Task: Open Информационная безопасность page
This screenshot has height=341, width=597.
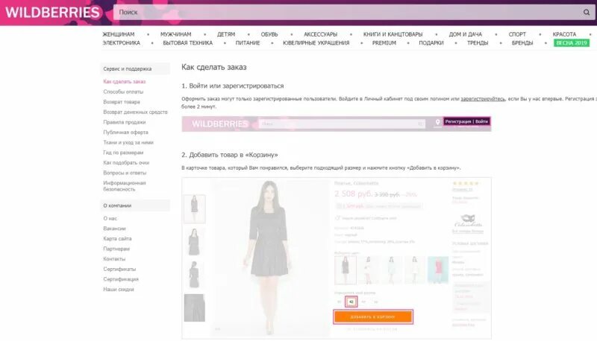Action: click(x=125, y=186)
